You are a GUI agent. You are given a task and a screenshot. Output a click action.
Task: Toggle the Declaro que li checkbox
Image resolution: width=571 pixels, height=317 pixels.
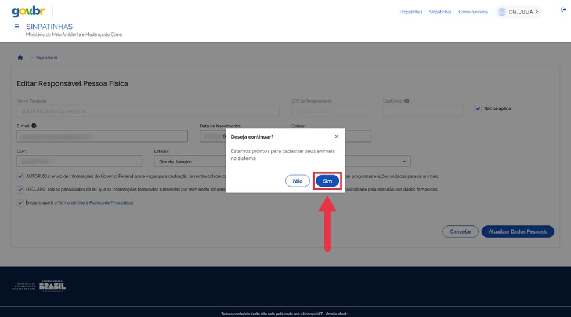coord(20,203)
